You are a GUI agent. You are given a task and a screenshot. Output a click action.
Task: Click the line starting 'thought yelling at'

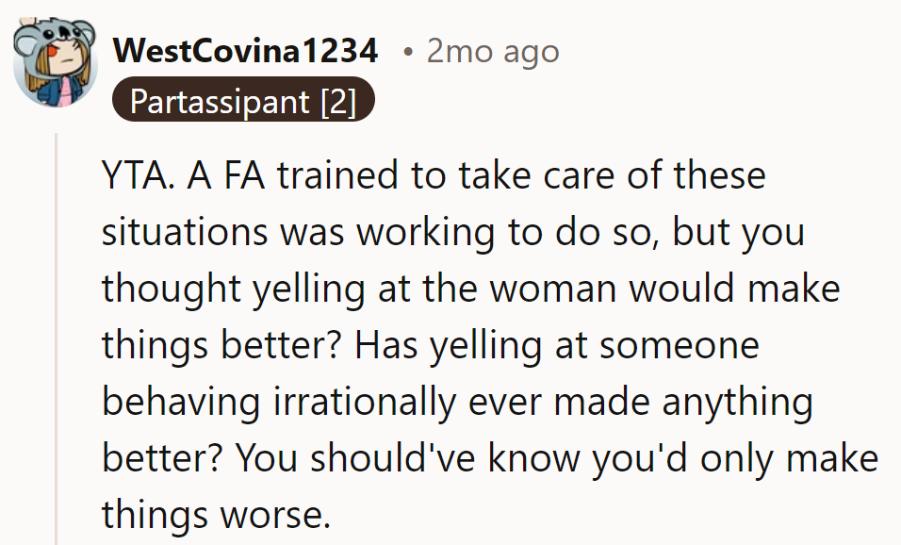470,289
